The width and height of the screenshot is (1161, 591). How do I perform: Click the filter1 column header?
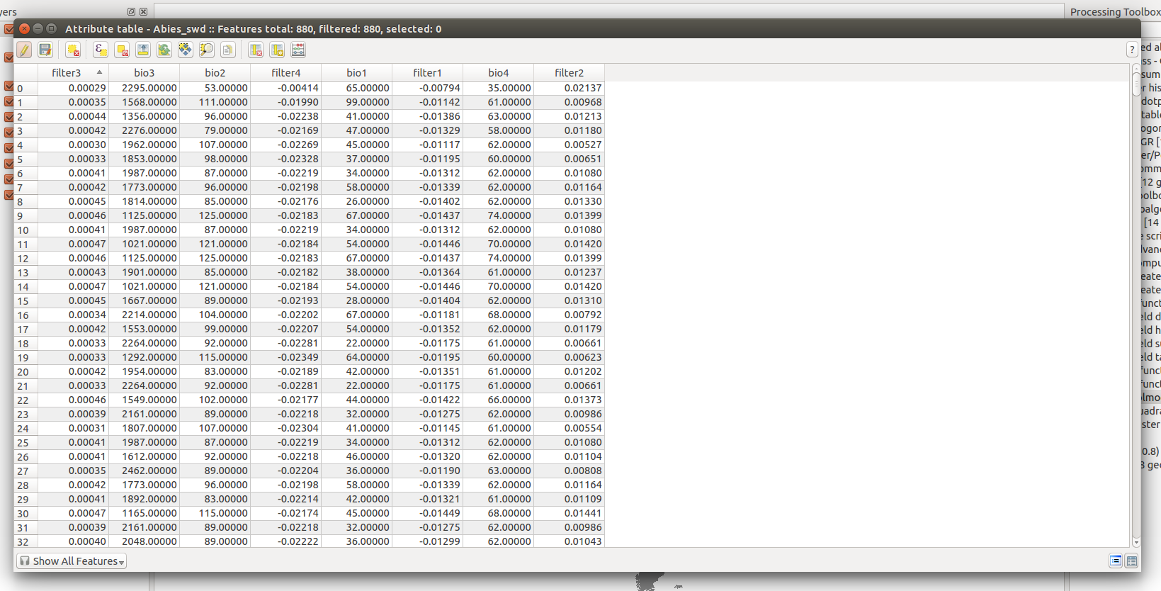tap(427, 72)
